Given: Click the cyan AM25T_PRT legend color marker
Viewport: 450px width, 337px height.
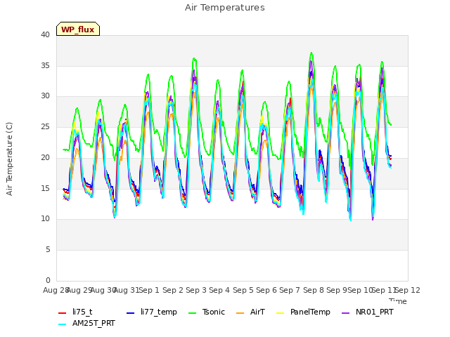Looking at the screenshot, I should point(63,324).
